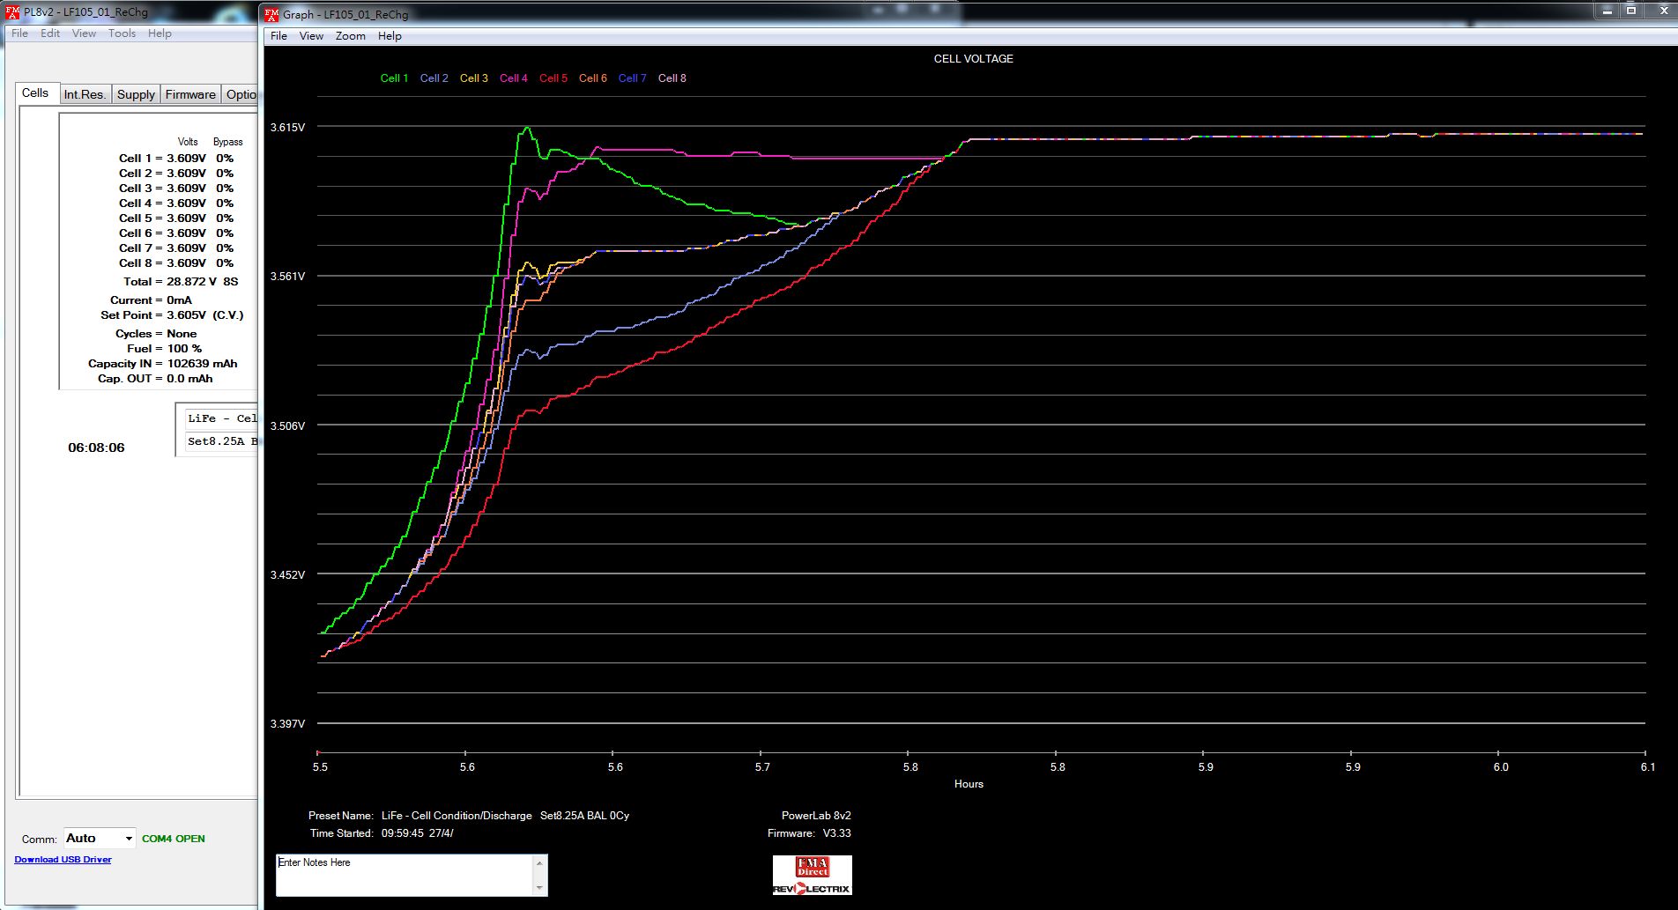Toggle the Cell 4 legend label

click(x=513, y=78)
